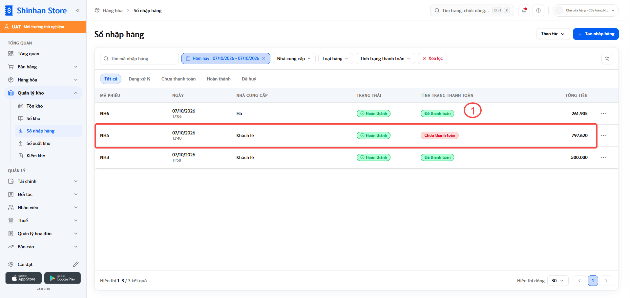630x298 pixels.
Task: Open the Google Play download badge
Action: click(x=62, y=278)
